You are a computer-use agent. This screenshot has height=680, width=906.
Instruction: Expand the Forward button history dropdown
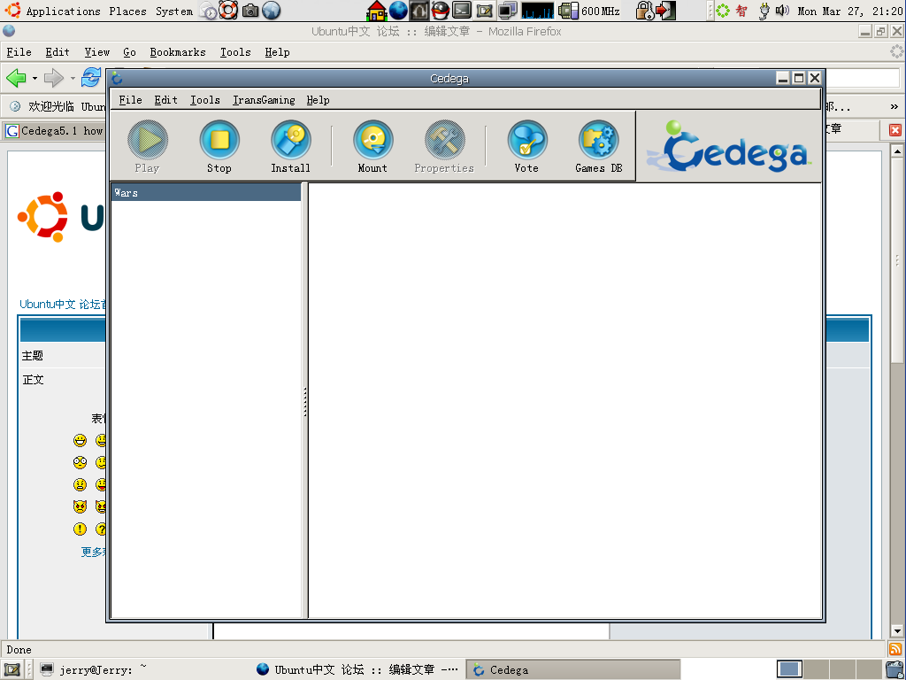pos(73,78)
